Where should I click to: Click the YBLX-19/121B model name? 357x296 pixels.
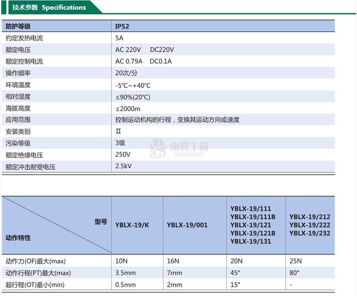tap(253, 233)
